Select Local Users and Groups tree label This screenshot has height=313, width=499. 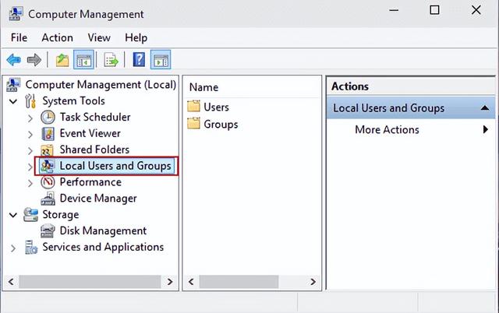click(x=115, y=166)
